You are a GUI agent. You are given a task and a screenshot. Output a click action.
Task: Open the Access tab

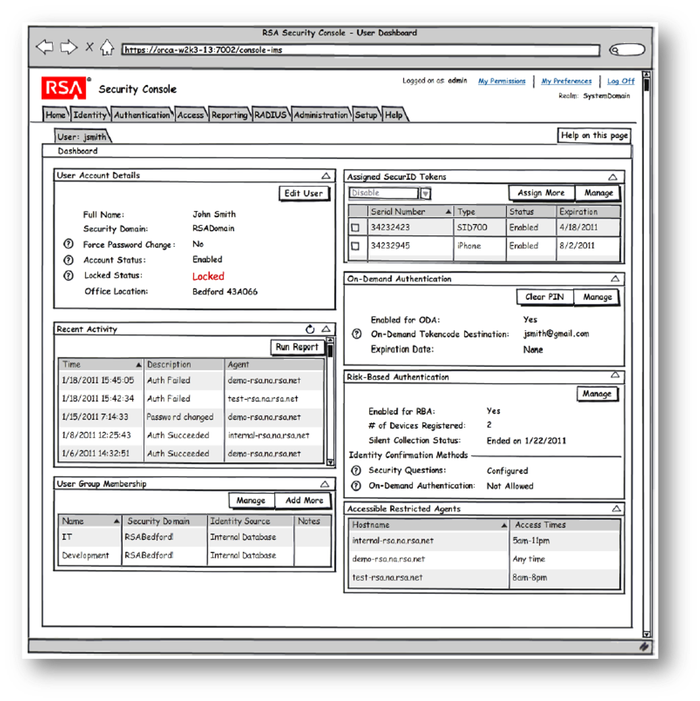click(191, 114)
